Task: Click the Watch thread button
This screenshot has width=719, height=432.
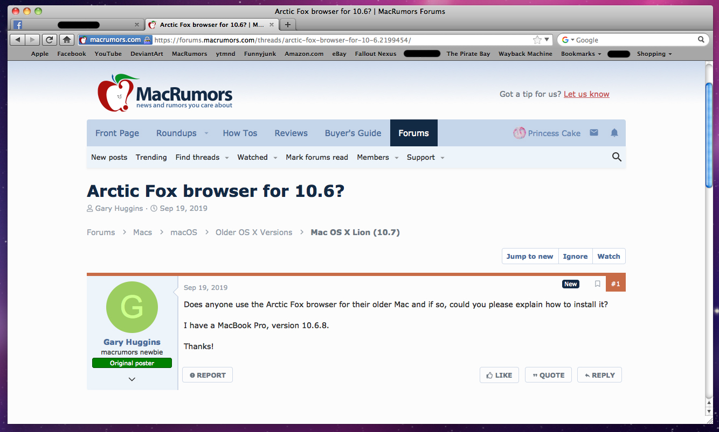Action: (x=609, y=256)
